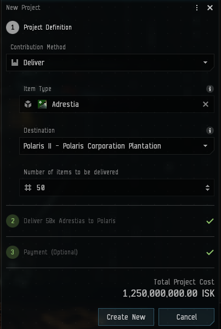This screenshot has width=221, height=329.
Task: Click the Adrestia ship thumbnail icon
Action: (42, 104)
